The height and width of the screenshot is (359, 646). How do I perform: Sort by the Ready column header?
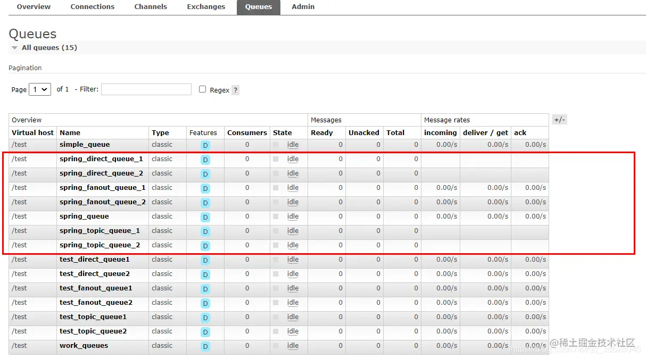click(x=321, y=133)
